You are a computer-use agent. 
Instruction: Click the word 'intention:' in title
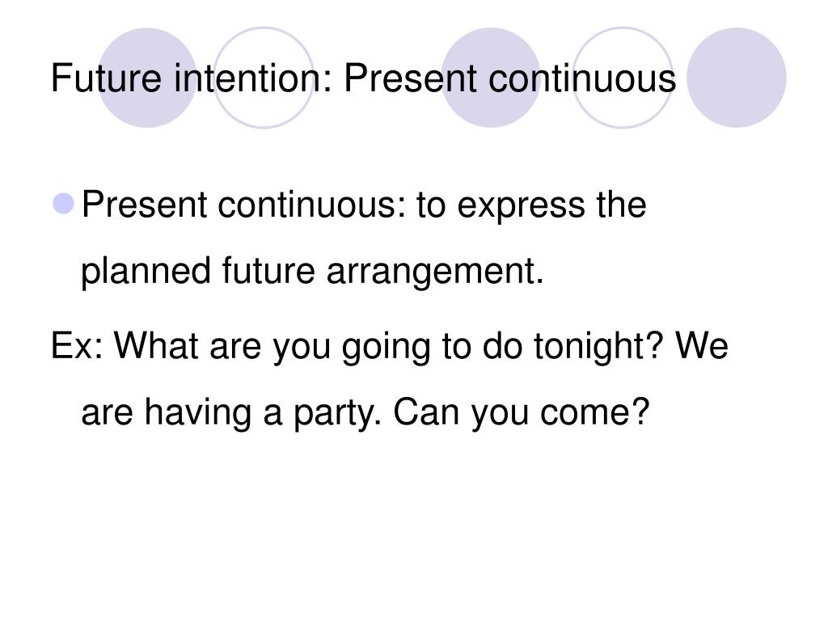pyautogui.click(x=253, y=78)
